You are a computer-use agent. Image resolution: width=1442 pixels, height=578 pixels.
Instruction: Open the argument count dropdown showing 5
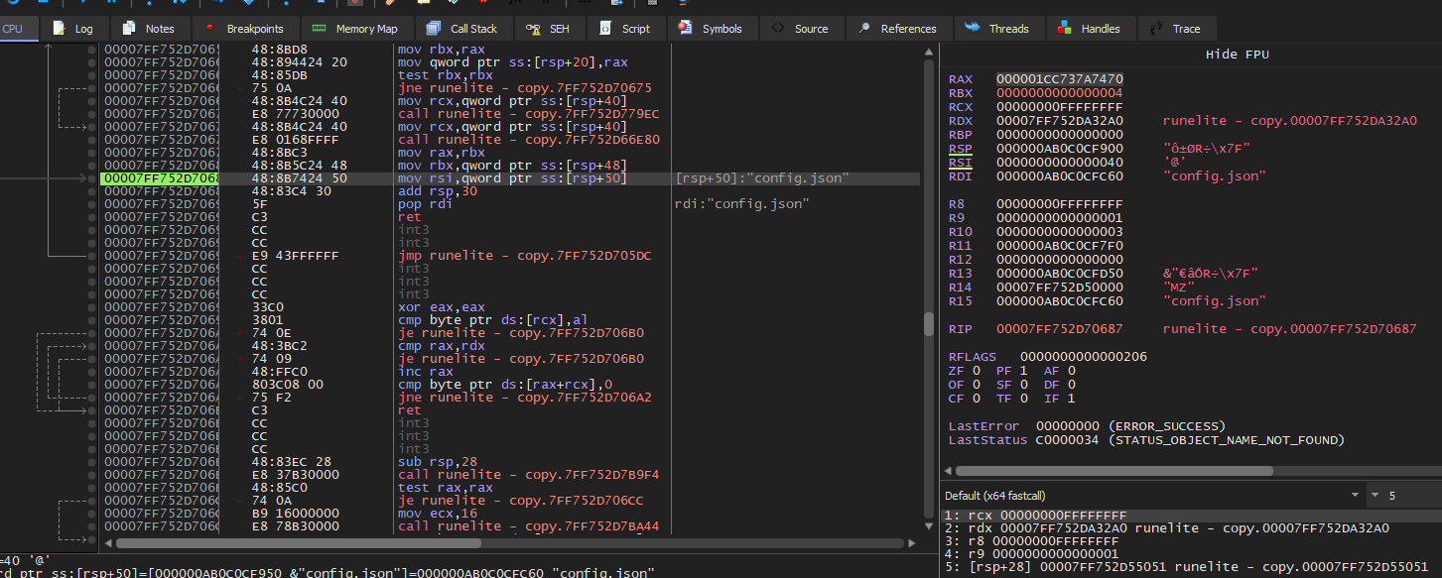pyautogui.click(x=1389, y=495)
